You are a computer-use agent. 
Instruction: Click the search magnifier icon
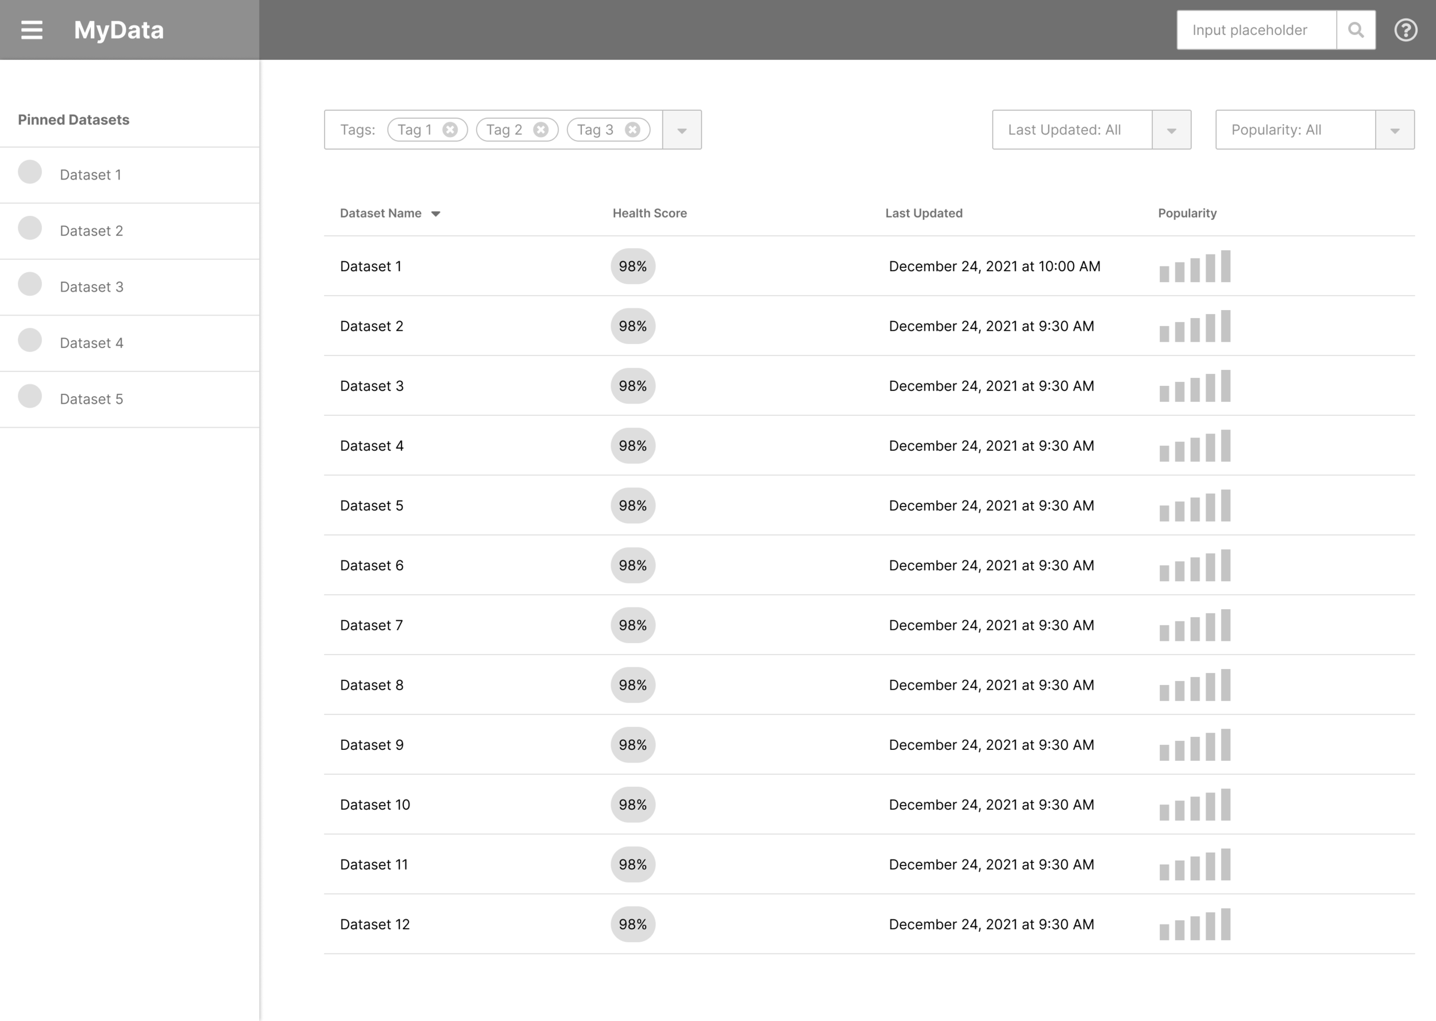(1356, 30)
